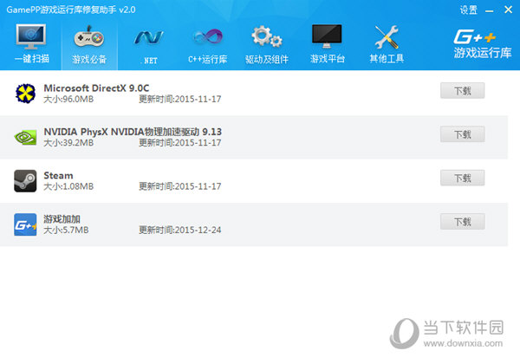The height and width of the screenshot is (364, 520).
Task: Go to 驱动及组件 drivers tab
Action: [x=267, y=45]
